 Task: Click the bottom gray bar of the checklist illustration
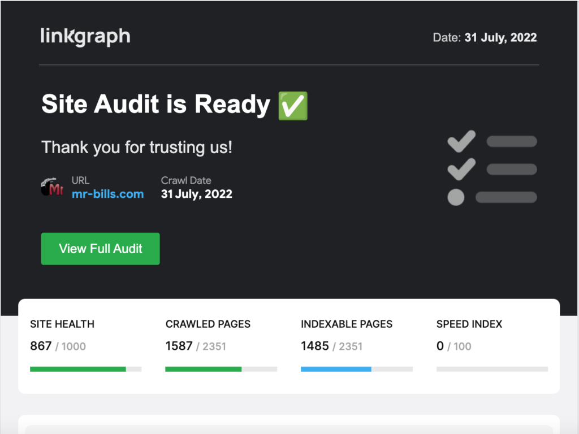pyautogui.click(x=506, y=198)
